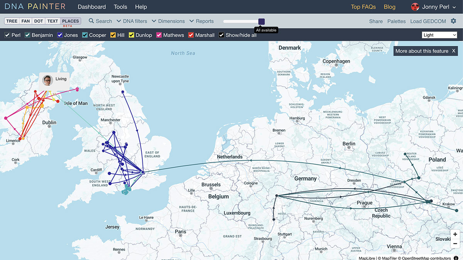Click the Jonny Perl profile avatar
This screenshot has height=260, width=463.
pos(415,7)
